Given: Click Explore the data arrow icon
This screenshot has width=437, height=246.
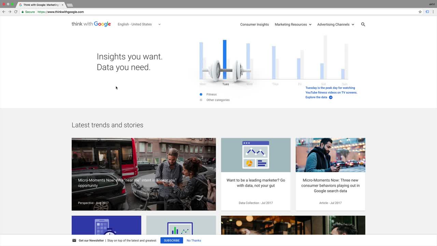Looking at the screenshot, I should click(x=330, y=97).
